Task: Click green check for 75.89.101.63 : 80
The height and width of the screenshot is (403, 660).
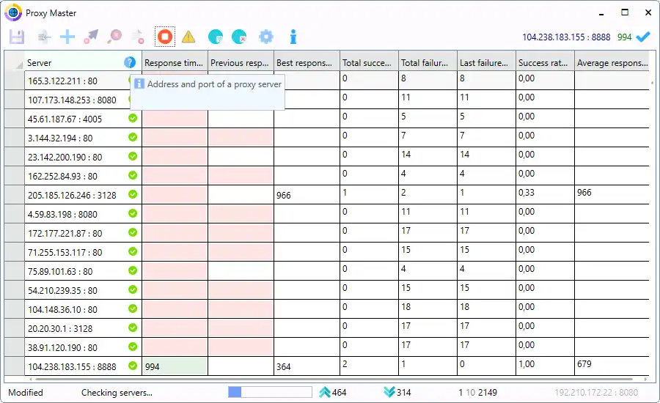Action: pos(133,270)
